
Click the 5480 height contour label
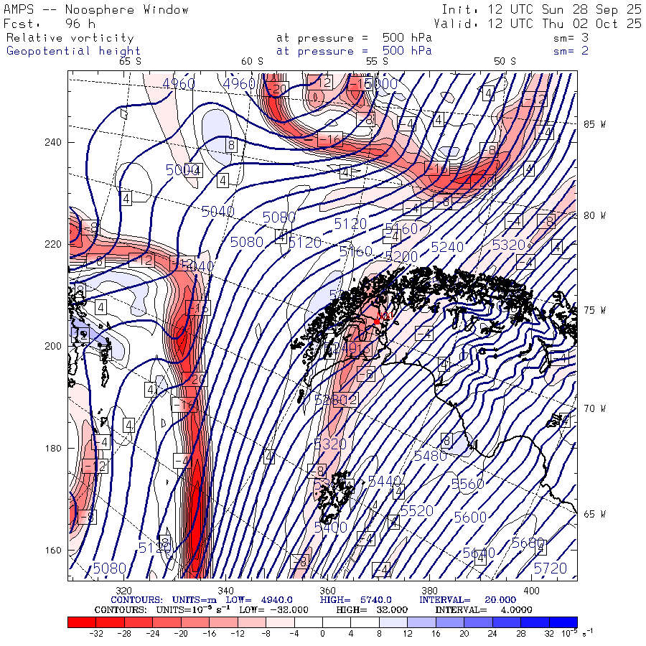tap(431, 456)
